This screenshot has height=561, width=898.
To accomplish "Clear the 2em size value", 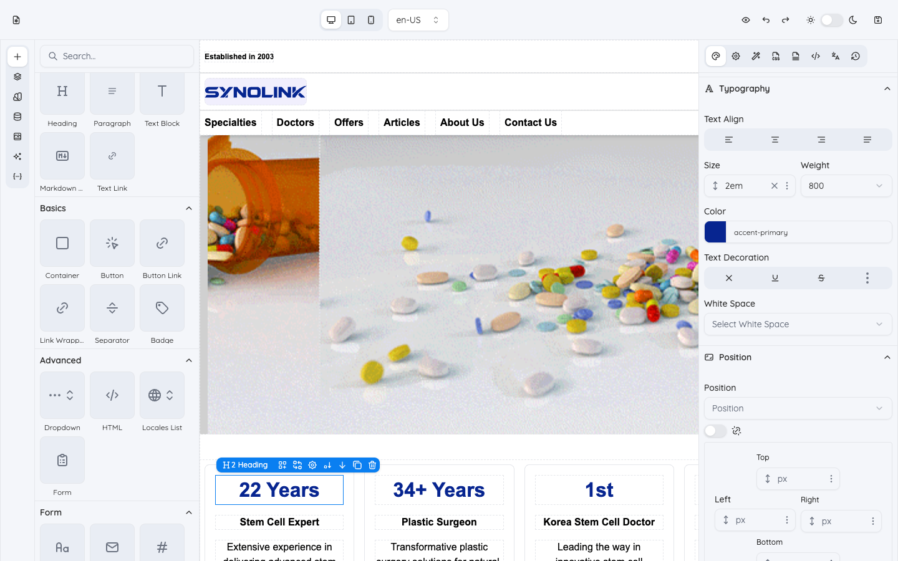I will 775,186.
